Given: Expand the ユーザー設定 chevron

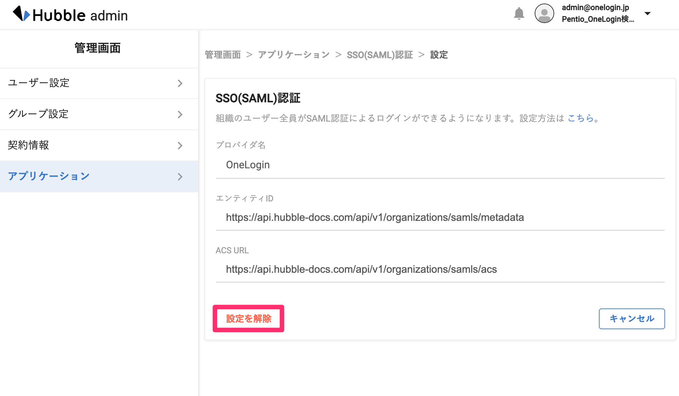Looking at the screenshot, I should [180, 83].
